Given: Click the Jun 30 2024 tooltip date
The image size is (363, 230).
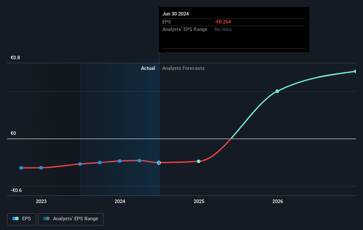Looking at the screenshot, I should click(176, 14).
